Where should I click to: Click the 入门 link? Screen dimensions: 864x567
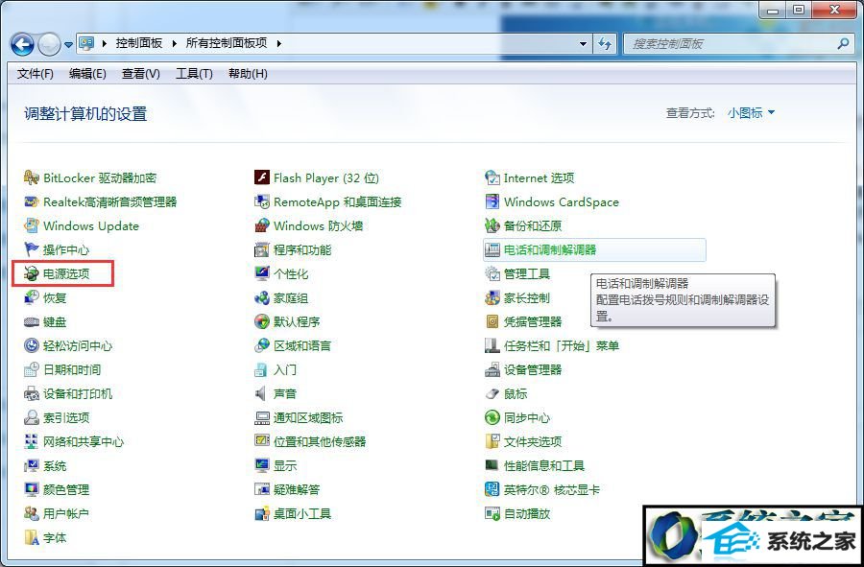tap(285, 370)
